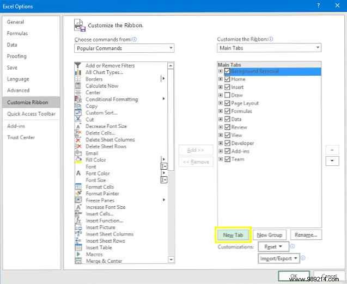Click the Copy command icon
The width and height of the screenshot is (347, 284).
(x=78, y=106)
